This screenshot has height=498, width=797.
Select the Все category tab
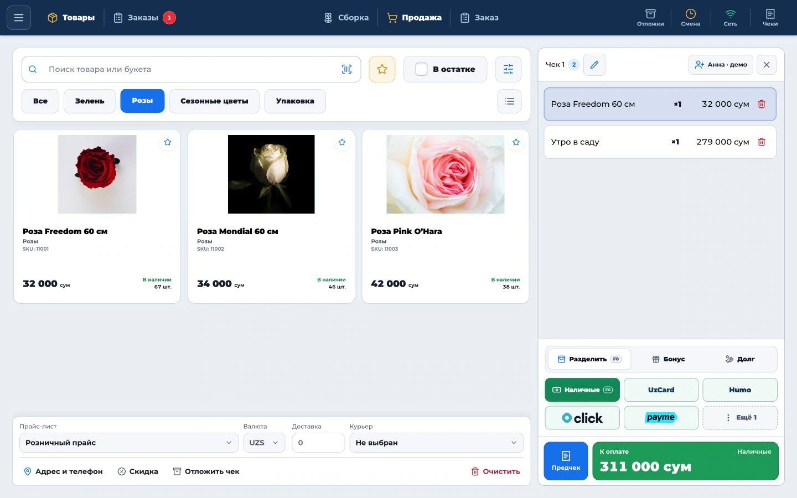click(40, 101)
